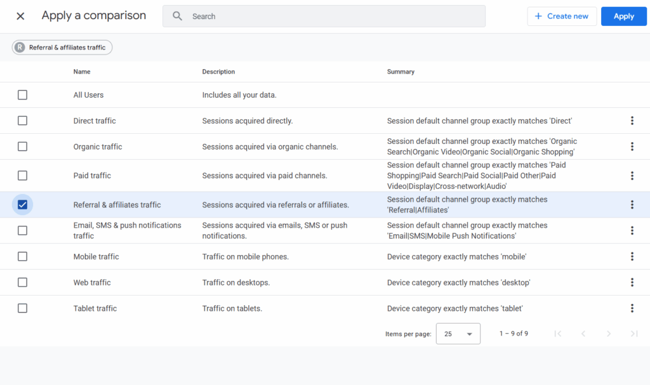Click the search magnifier icon

[x=178, y=16]
